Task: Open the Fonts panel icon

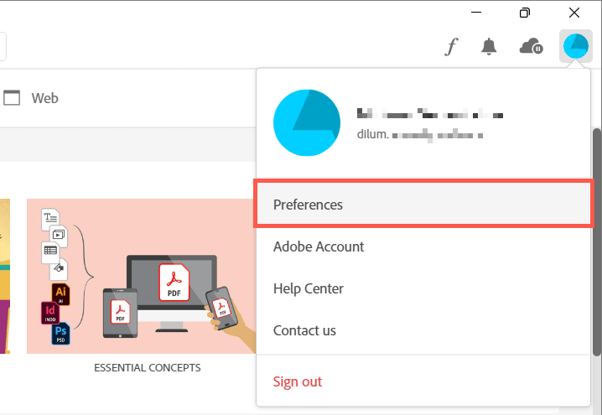Action: (452, 47)
